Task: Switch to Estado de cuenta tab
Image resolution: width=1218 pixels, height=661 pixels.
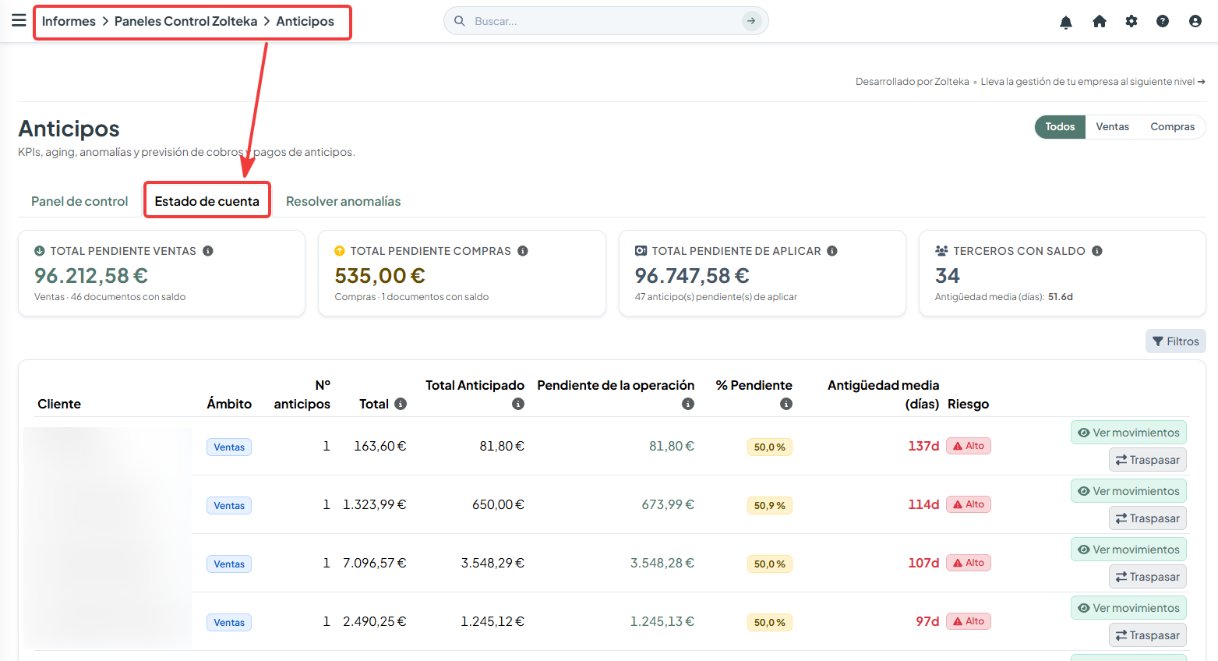Action: click(x=207, y=201)
